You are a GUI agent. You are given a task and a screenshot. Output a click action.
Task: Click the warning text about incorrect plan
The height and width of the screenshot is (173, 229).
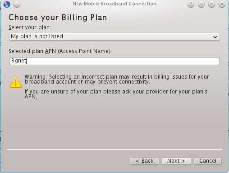tap(117, 79)
